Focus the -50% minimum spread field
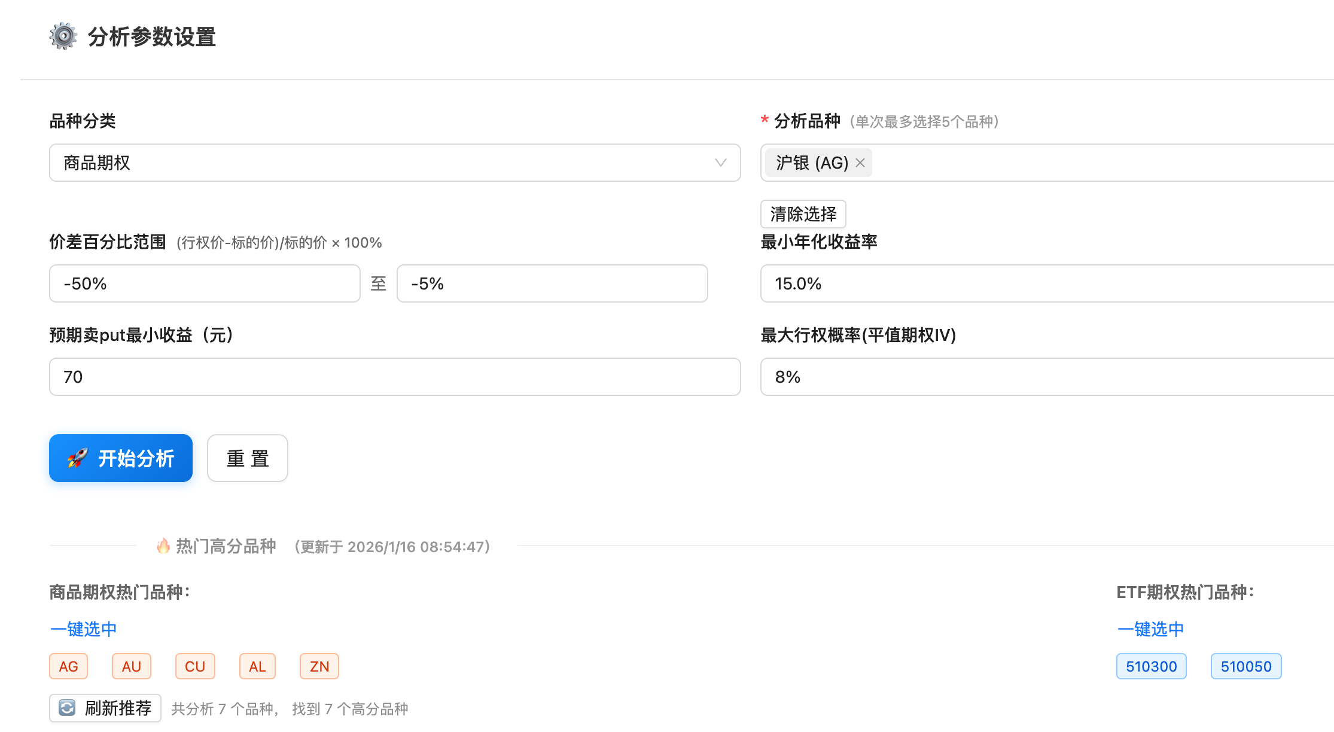This screenshot has height=732, width=1334. pos(205,283)
